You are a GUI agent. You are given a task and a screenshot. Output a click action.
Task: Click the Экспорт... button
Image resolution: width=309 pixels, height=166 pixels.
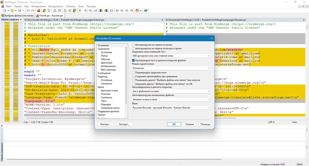124,124
